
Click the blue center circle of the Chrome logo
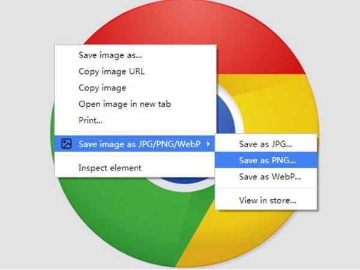pyautogui.click(x=226, y=115)
